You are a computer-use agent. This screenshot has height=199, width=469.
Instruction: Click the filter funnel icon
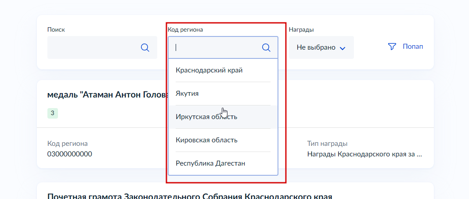click(392, 47)
